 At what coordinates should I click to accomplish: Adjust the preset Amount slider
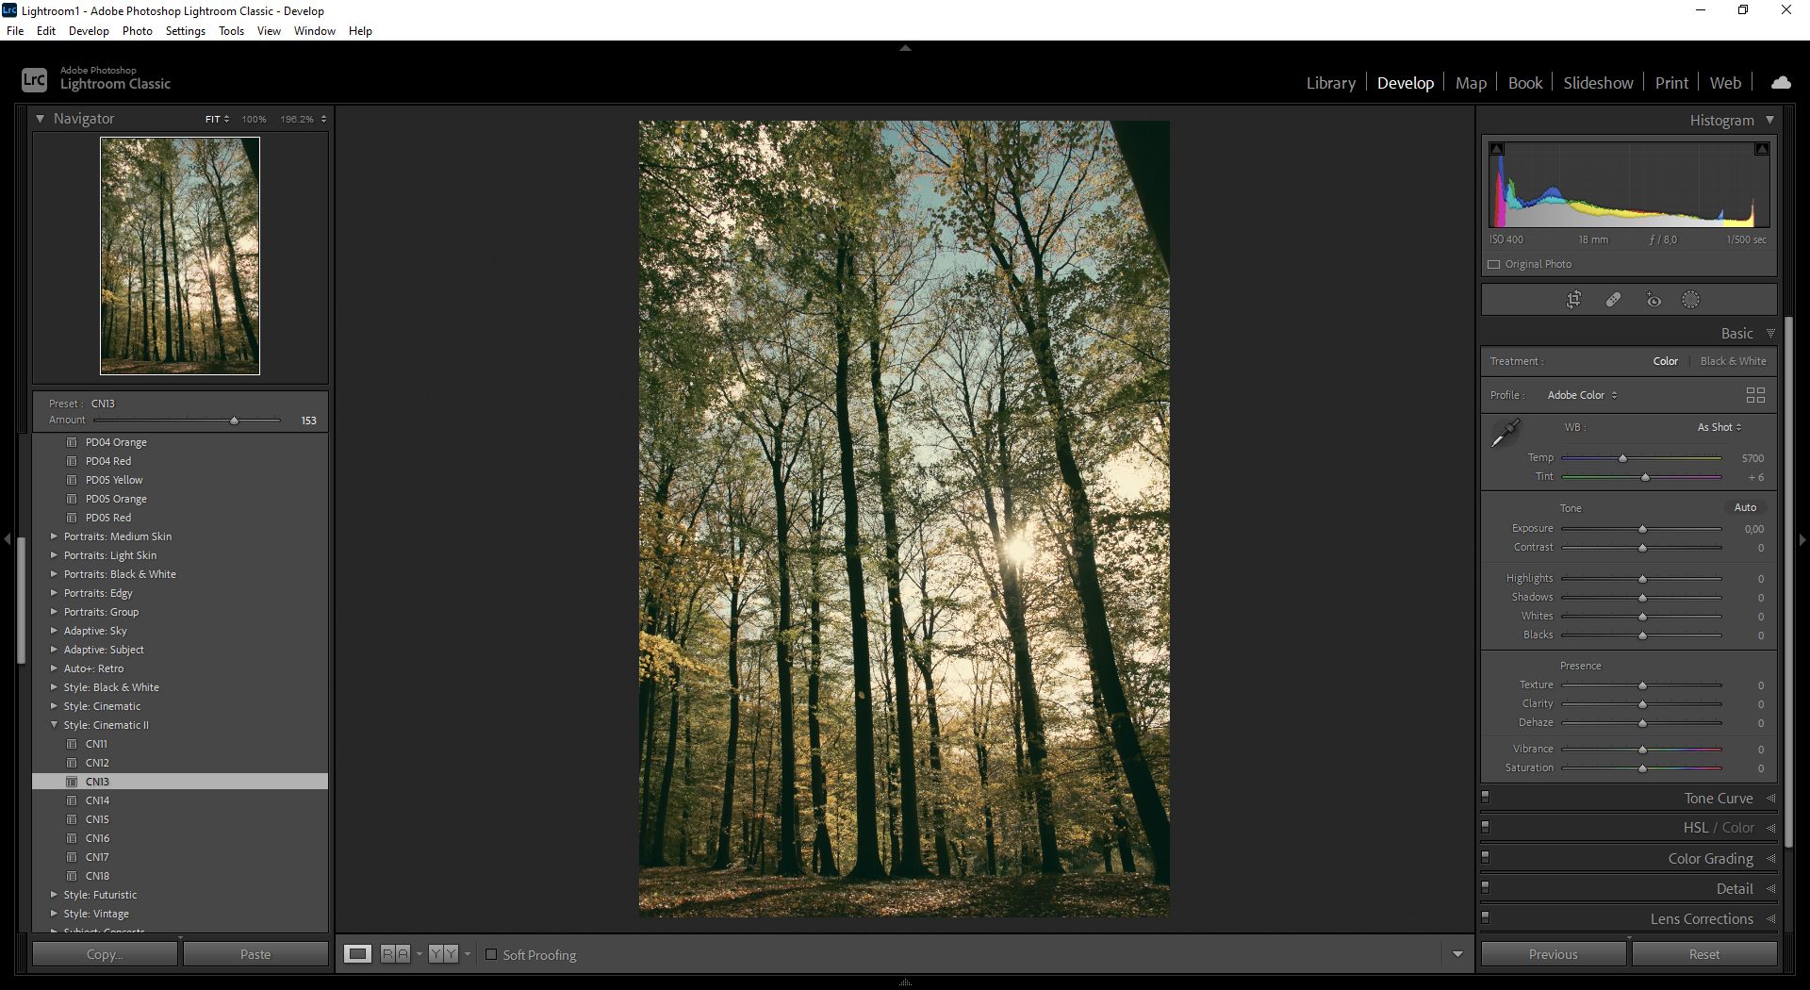tap(233, 421)
